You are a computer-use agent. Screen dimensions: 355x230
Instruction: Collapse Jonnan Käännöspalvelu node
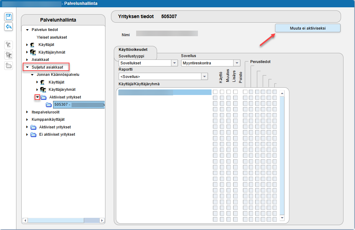32,75
